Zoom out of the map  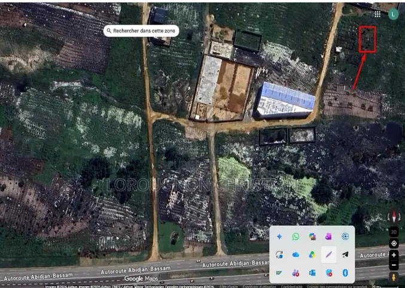point(394,265)
